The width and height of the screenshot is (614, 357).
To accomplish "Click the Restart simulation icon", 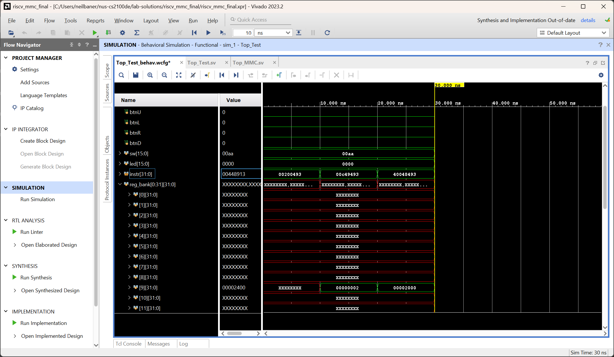I will (194, 33).
